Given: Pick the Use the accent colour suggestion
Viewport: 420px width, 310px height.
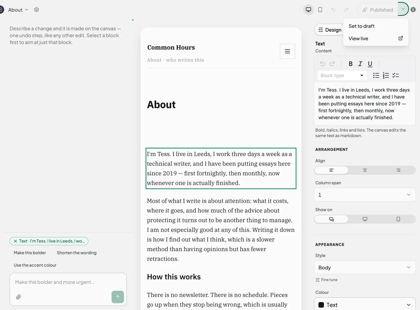Looking at the screenshot, I should (x=35, y=265).
